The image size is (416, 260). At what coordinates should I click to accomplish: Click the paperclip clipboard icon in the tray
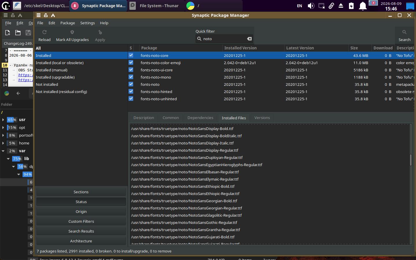[331, 6]
